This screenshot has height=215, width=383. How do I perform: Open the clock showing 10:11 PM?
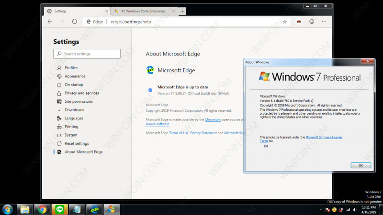pos(369,210)
